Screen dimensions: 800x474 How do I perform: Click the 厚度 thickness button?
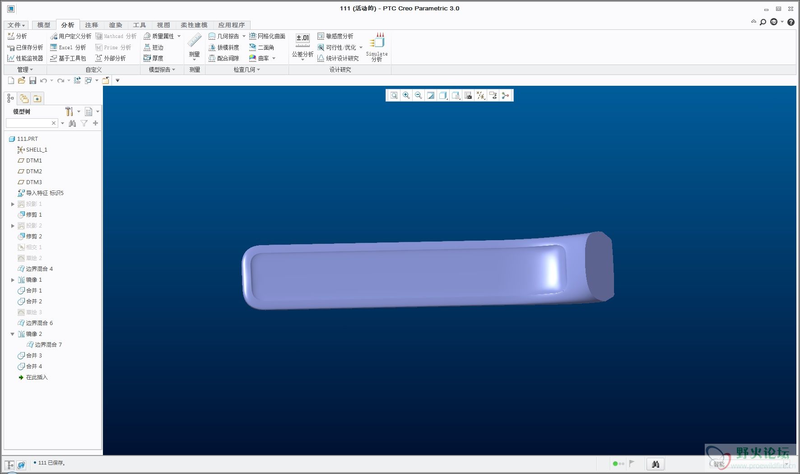(x=153, y=58)
